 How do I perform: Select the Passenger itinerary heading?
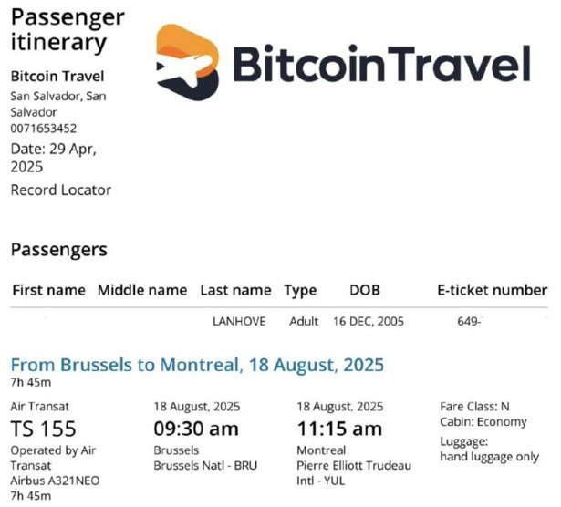tap(68, 30)
